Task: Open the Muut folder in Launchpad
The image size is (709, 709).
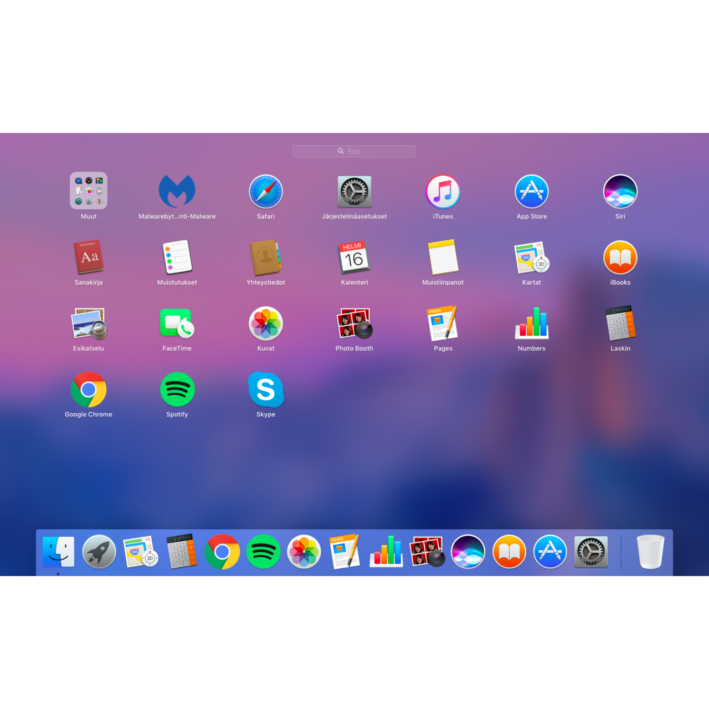Action: pos(89,191)
